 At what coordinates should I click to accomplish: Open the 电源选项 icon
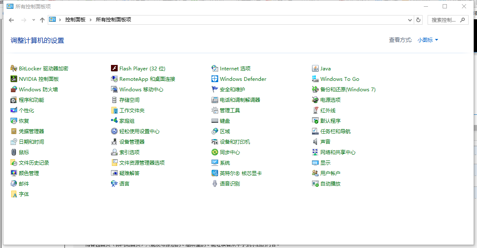[315, 100]
